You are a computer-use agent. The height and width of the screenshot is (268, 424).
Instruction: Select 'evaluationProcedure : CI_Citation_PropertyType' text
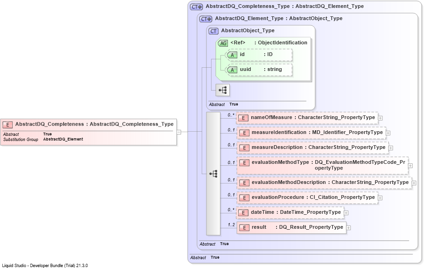click(x=314, y=197)
